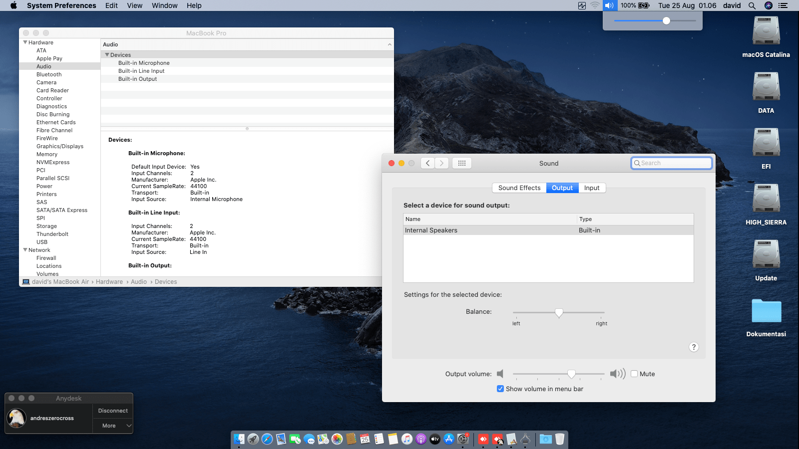Open the Notes app in the Dock
This screenshot has width=799, height=449.
tap(393, 439)
